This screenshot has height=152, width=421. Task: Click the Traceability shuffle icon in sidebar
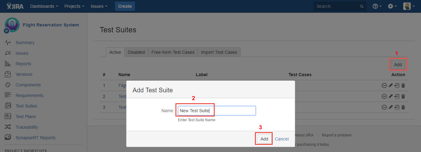8,127
